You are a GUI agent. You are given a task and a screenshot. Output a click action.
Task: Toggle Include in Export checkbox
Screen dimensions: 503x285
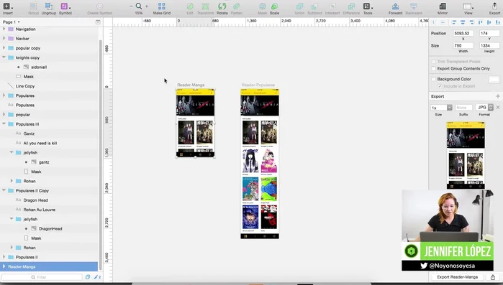tap(440, 86)
